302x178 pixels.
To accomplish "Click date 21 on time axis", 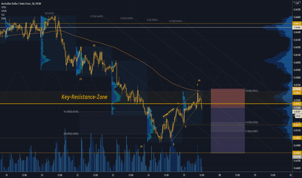I will coord(42,175).
